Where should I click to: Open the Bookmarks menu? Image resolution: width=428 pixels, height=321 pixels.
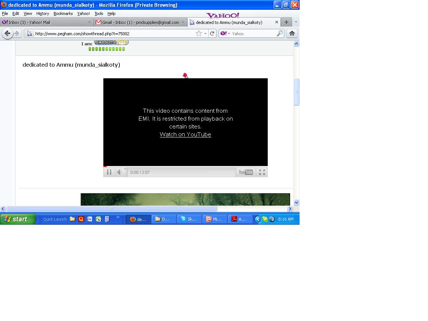point(63,13)
